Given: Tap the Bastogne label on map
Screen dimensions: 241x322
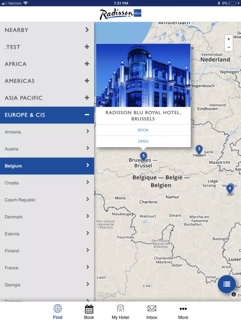Looking at the screenshot, I should click(221, 239).
